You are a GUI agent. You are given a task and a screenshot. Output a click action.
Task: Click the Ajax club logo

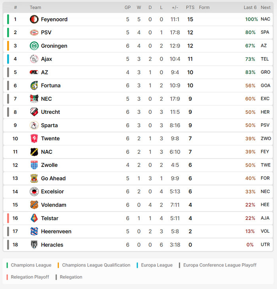tap(34, 59)
